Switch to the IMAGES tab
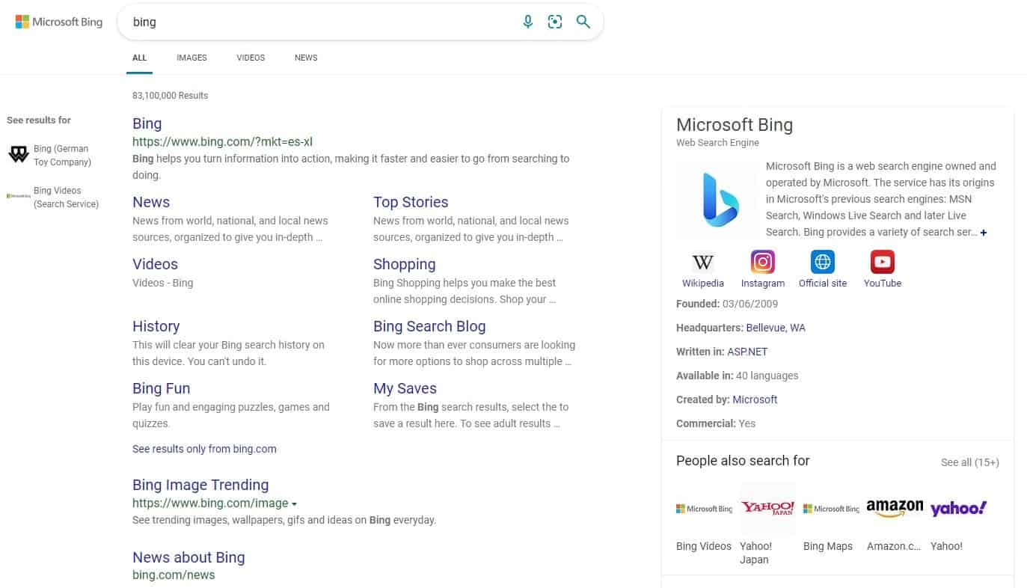This screenshot has height=588, width=1027. 191,58
